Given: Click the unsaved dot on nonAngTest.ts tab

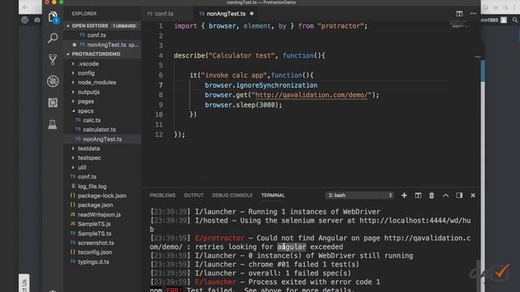Looking at the screenshot, I should point(252,14).
